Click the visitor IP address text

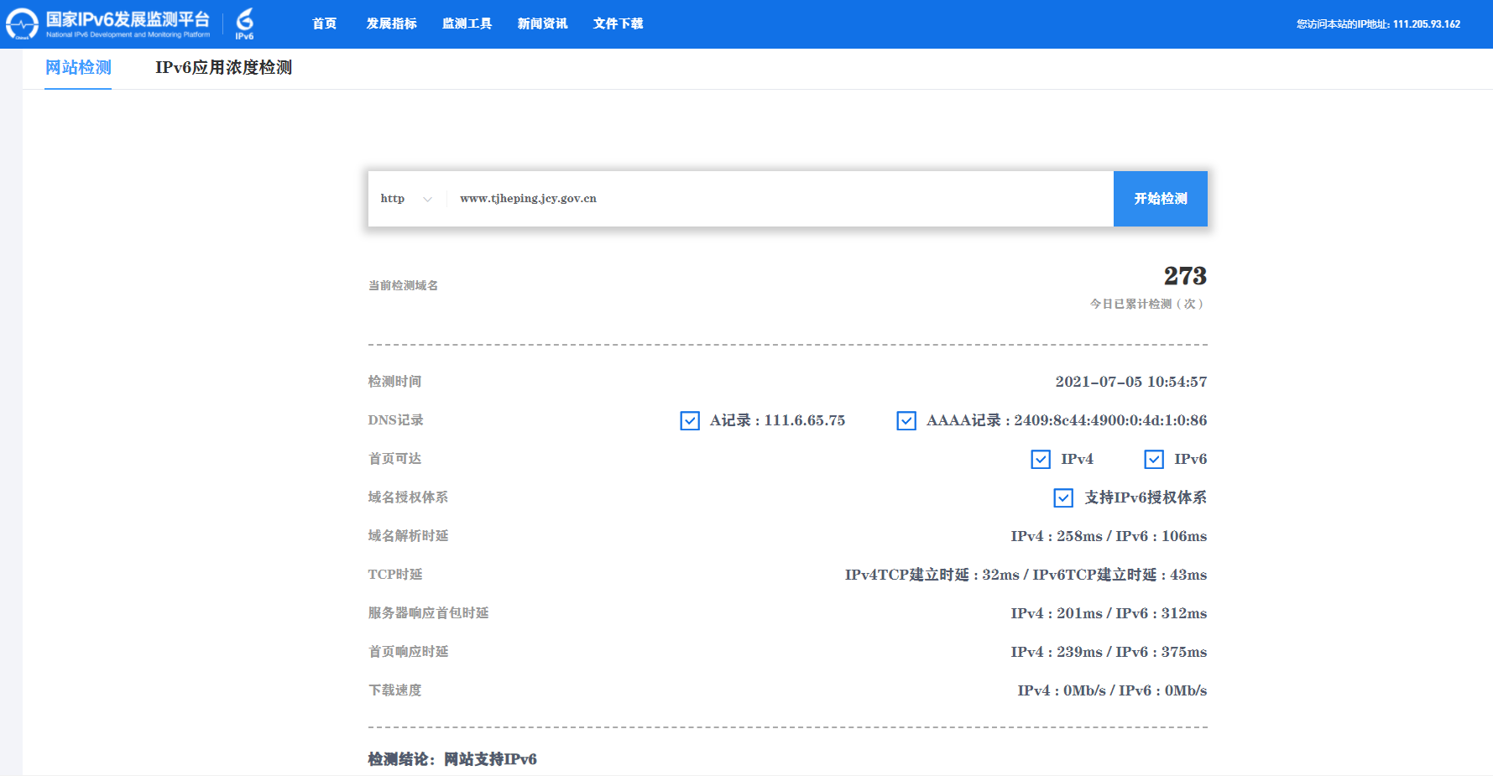[x=1378, y=24]
